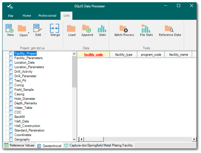Click the table icon beside Casing

(11, 94)
